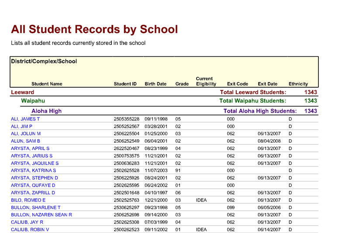
Task: Click the Birth Date column header
Action: [x=155, y=84]
